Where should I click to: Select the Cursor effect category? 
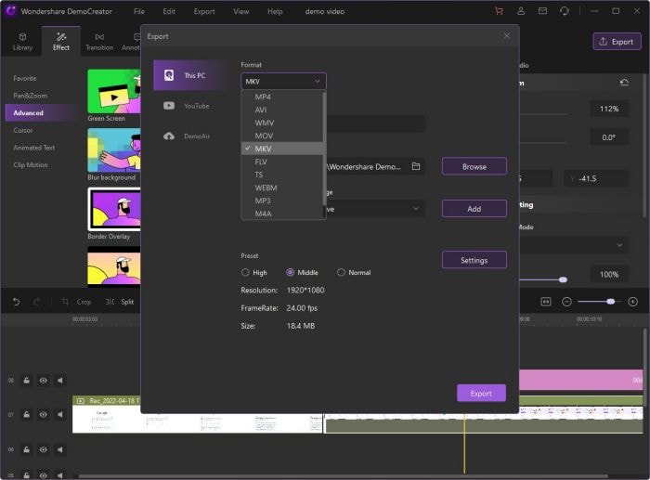[23, 130]
